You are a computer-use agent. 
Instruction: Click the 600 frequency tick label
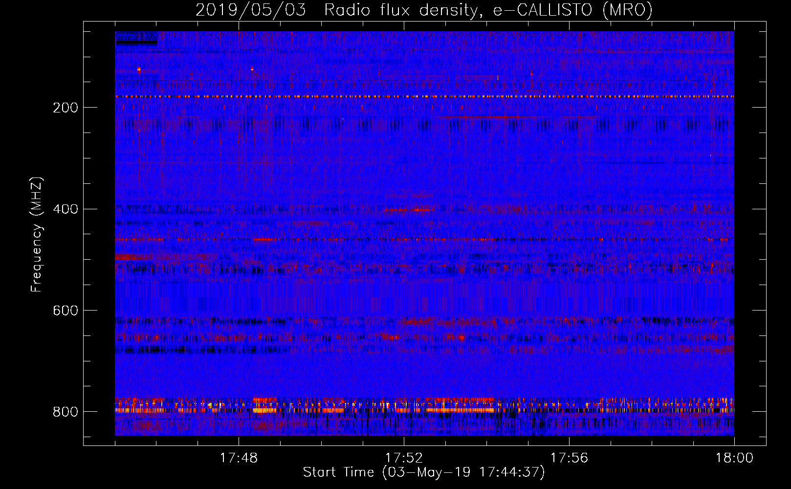click(x=66, y=311)
